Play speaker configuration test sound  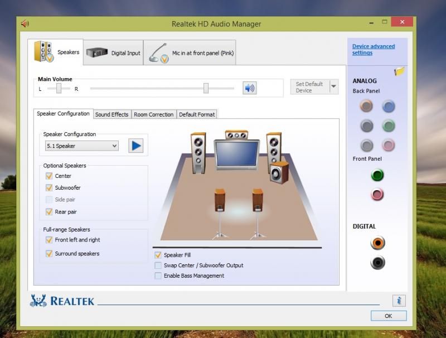135,146
